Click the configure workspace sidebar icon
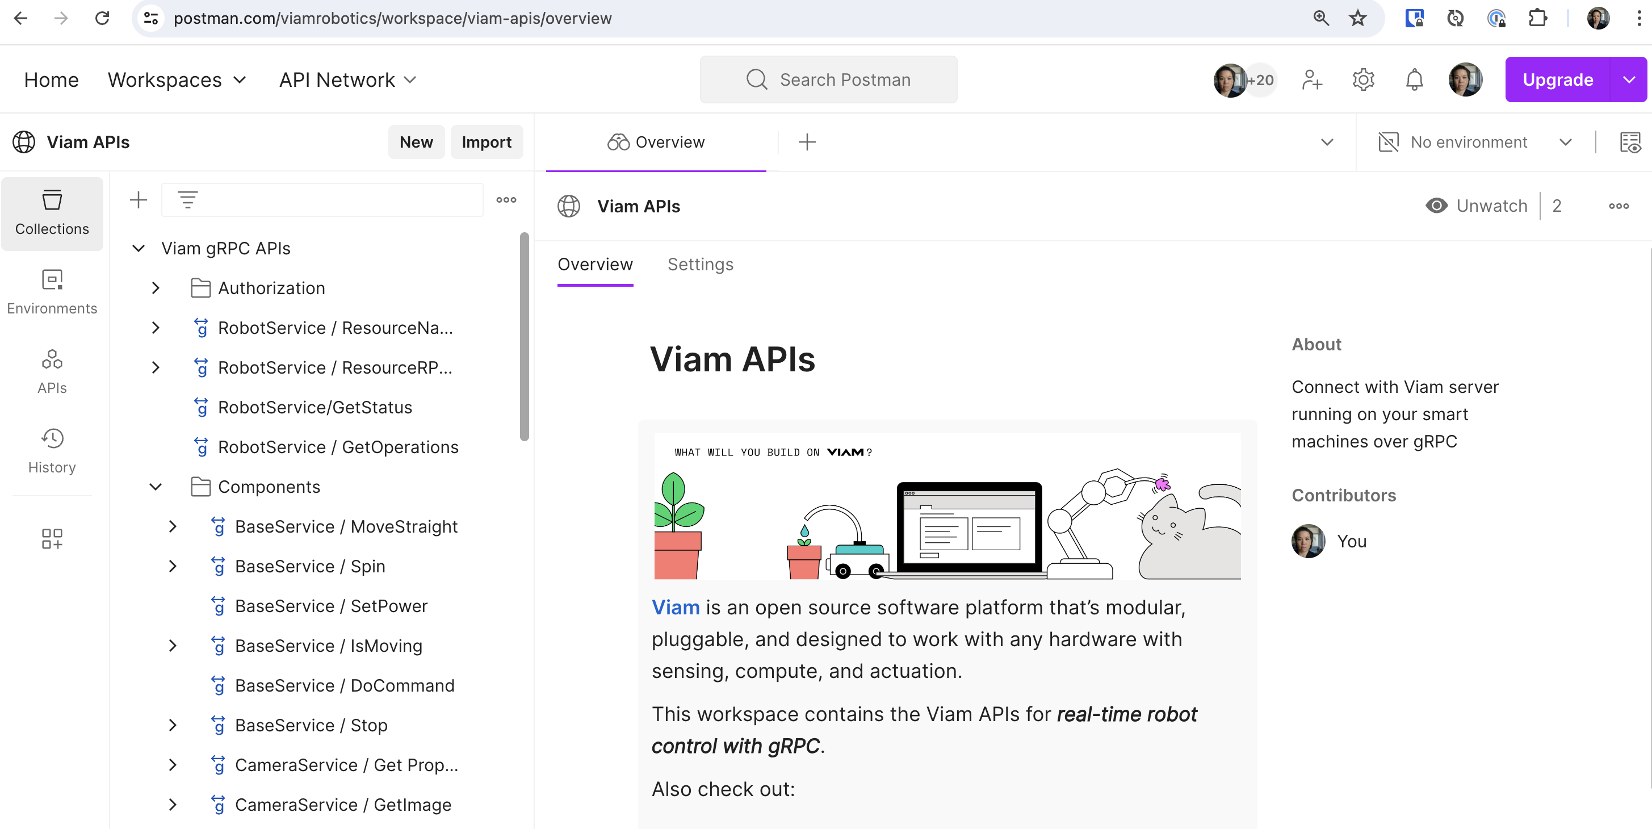Viewport: 1652px width, 829px height. pos(52,538)
